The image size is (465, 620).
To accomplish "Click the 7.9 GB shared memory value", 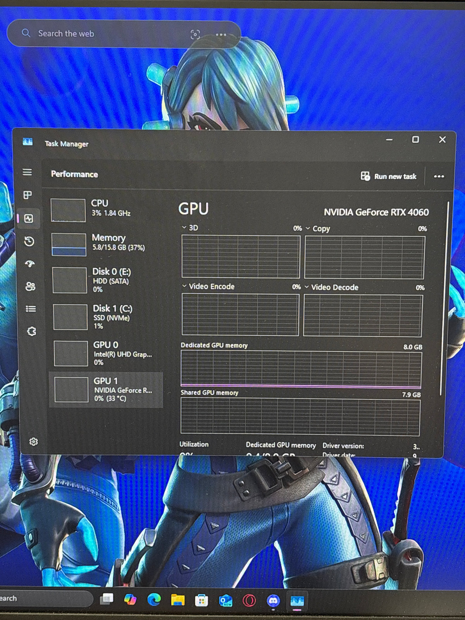I will [x=411, y=394].
